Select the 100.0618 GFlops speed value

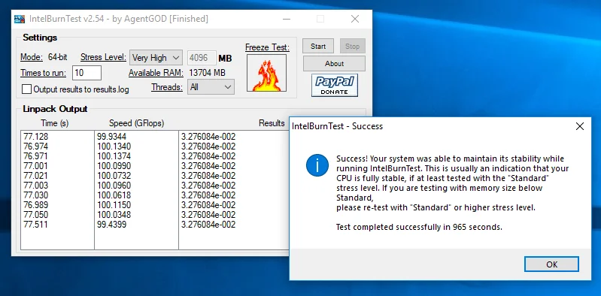114,195
